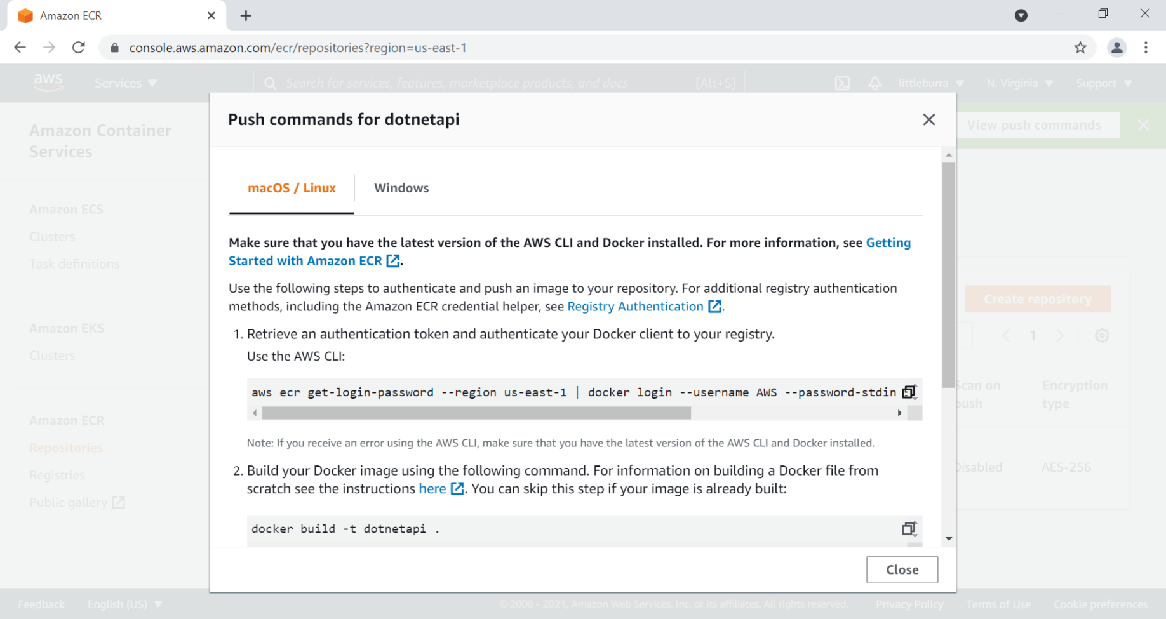Viewport: 1166px width, 619px height.
Task: Open the browser profile icon
Action: [1116, 48]
